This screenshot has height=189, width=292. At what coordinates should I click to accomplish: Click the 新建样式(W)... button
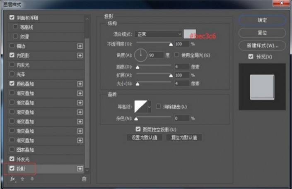[262, 45]
